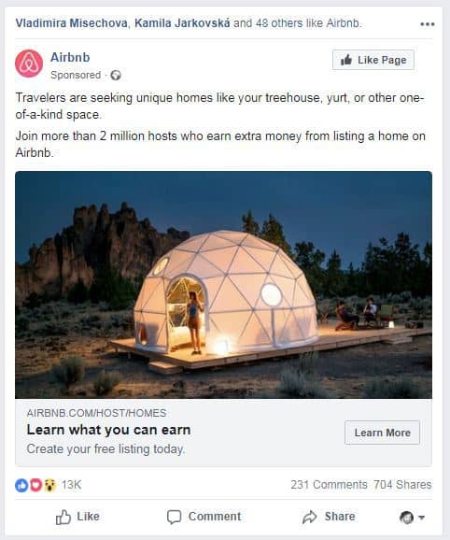The width and height of the screenshot is (450, 540).
Task: Click the wow face reaction icon
Action: click(x=49, y=486)
